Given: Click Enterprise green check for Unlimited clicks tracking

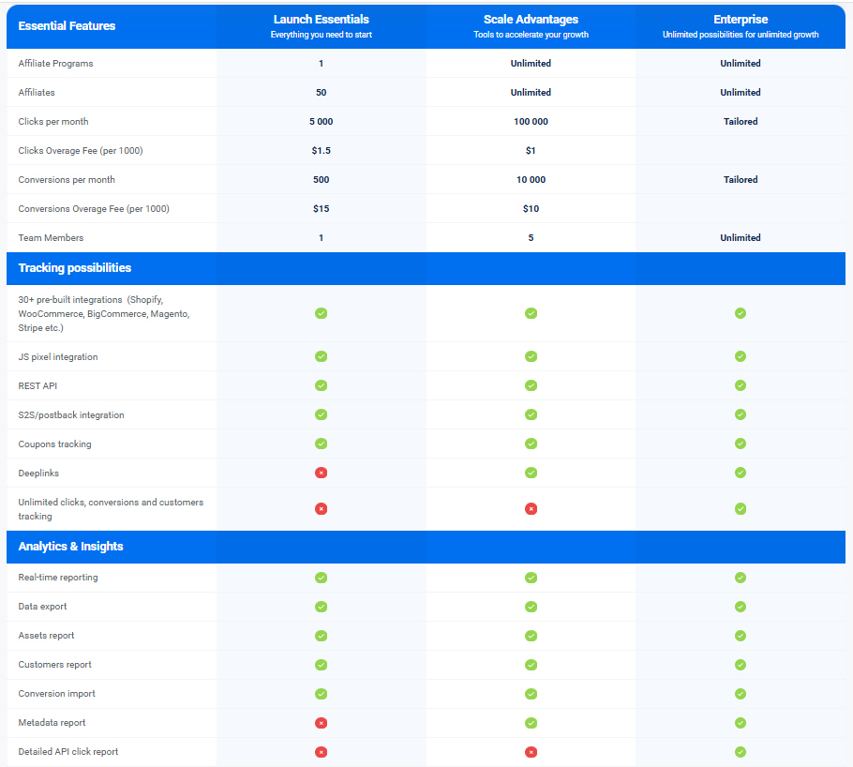Looking at the screenshot, I should (x=741, y=509).
